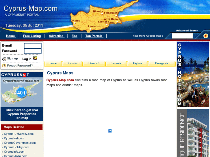
Task: Click the red Cyprus-Map.com link in the text
Action: point(60,80)
